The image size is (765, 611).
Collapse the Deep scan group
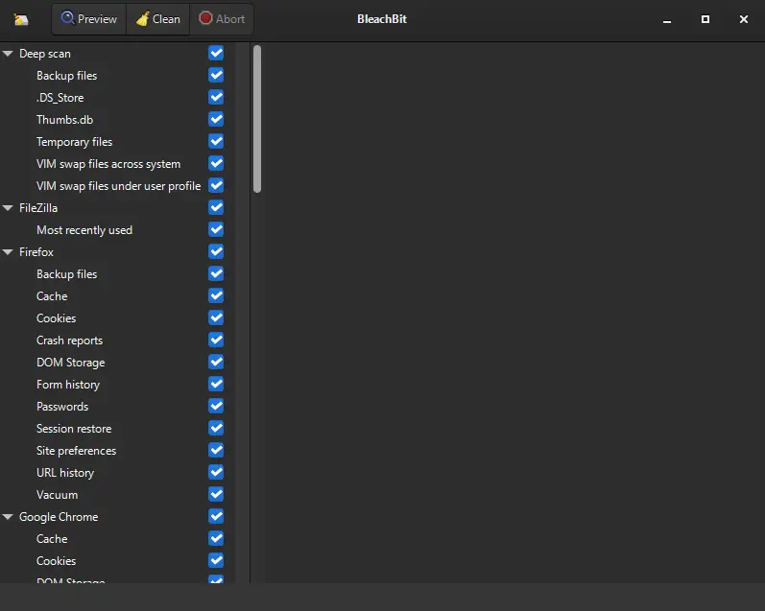tap(8, 54)
